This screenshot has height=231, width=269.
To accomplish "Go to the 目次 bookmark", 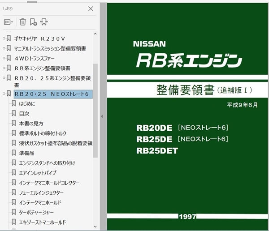I will tap(24, 113).
